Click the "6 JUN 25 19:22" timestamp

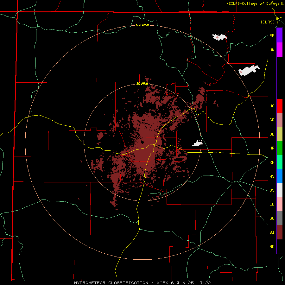pos(191,283)
